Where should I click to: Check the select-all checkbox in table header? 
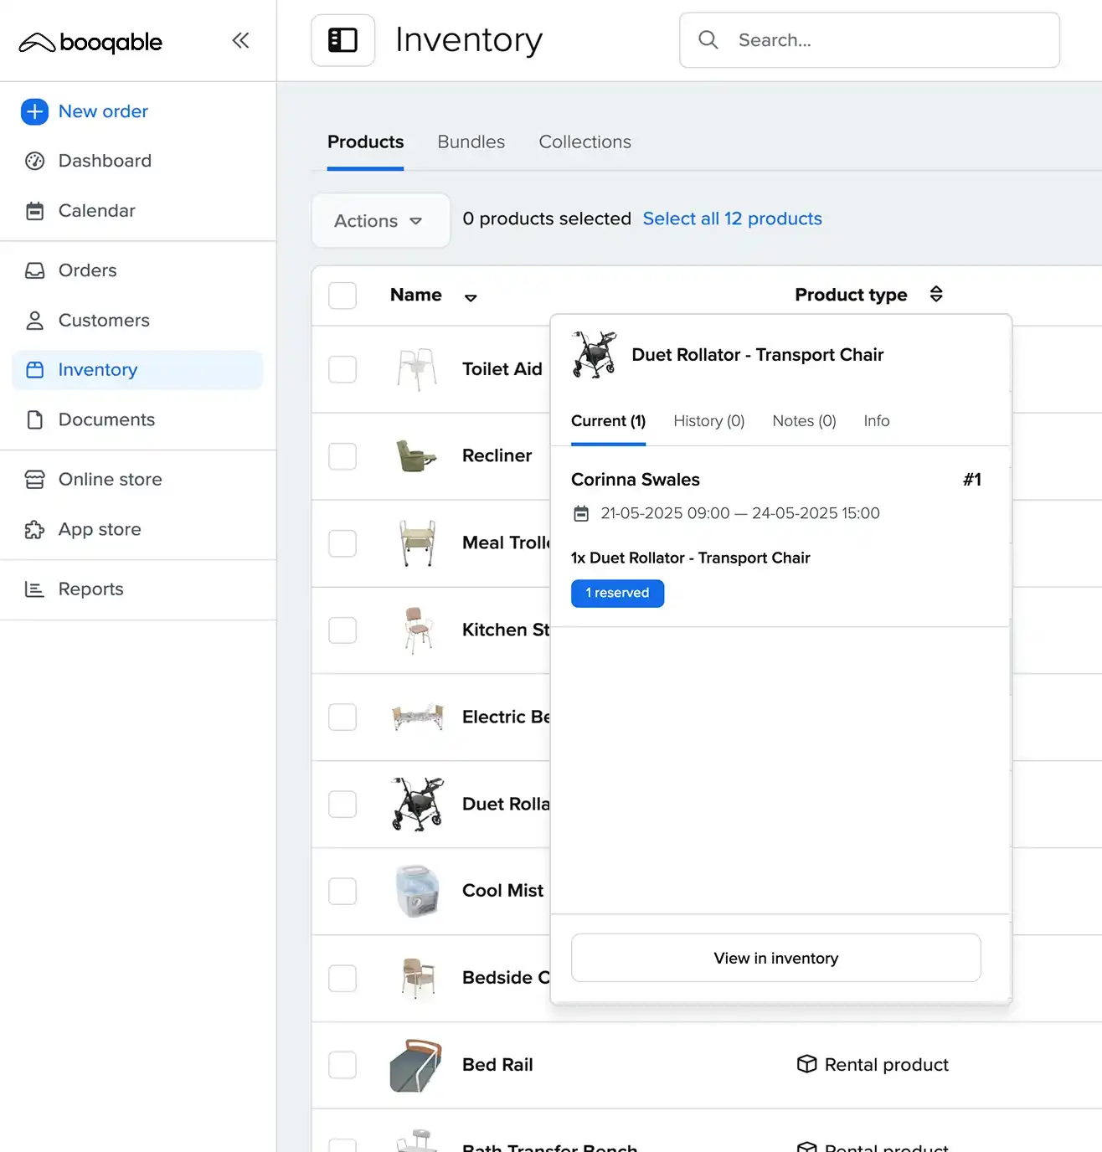[342, 296]
